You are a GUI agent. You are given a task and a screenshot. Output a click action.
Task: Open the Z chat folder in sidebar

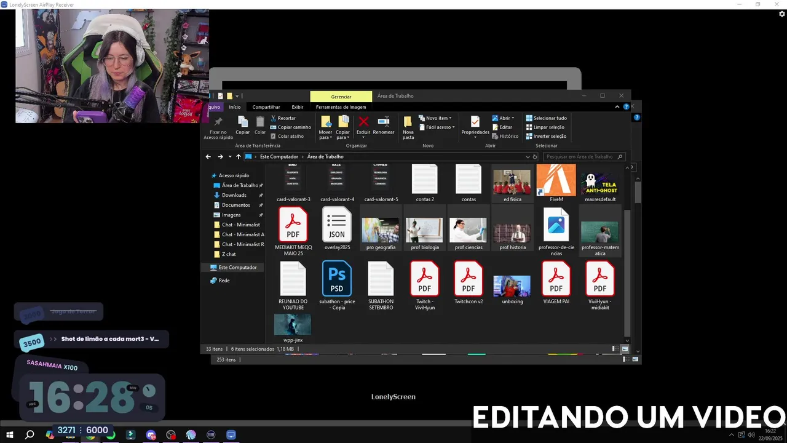pyautogui.click(x=229, y=254)
